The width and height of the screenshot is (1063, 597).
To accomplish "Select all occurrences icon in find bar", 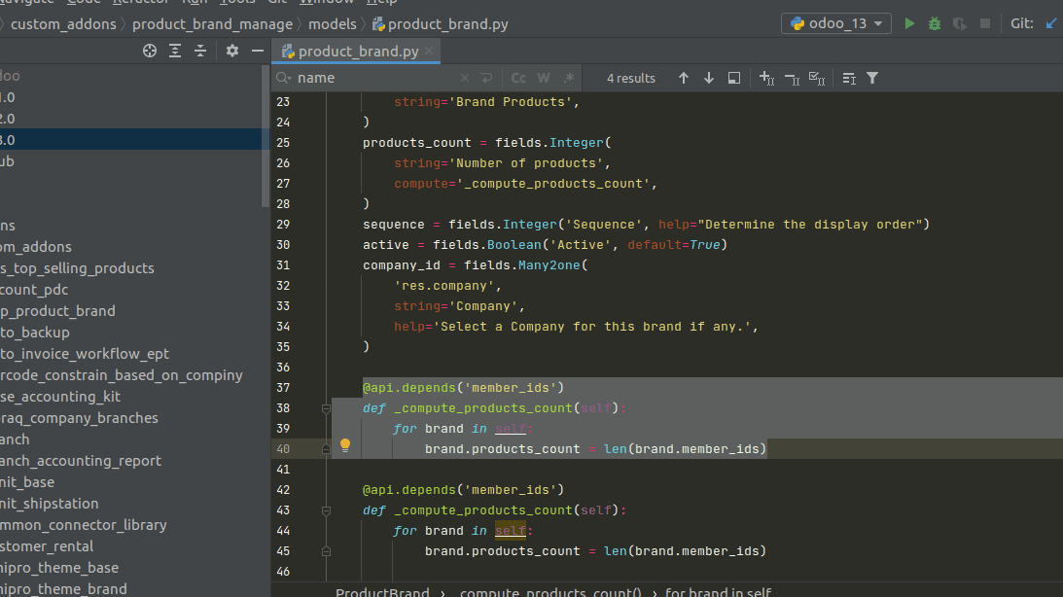I will [x=817, y=79].
